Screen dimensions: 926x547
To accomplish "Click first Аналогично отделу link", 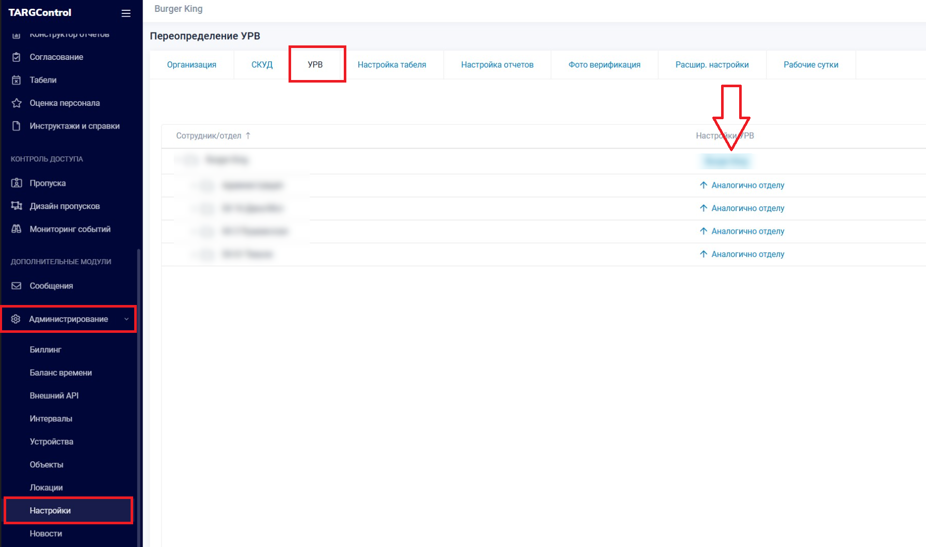I will point(747,185).
